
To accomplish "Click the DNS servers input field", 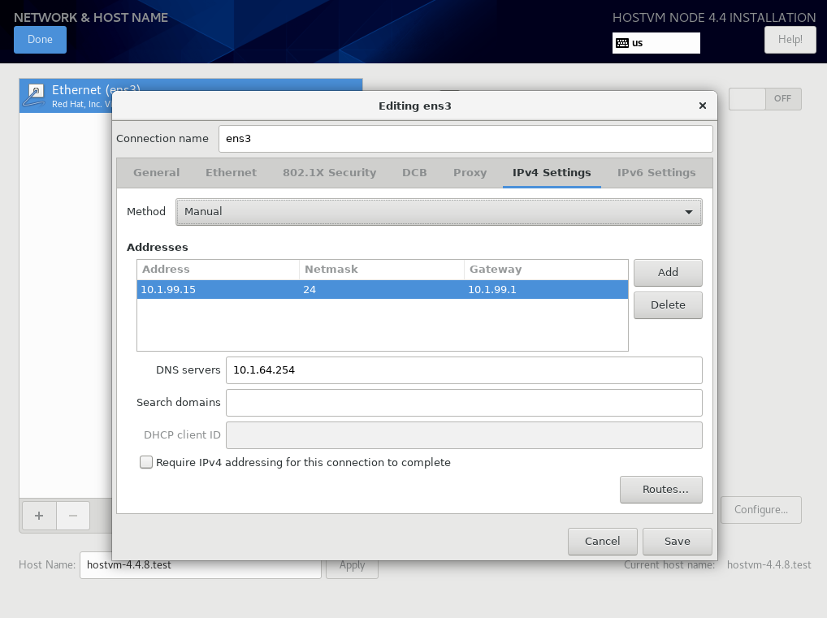I will (x=464, y=370).
